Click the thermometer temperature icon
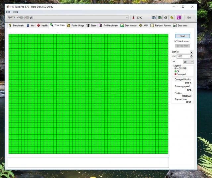Image resolution: width=212 pixels, height=178 pixels. (x=133, y=18)
